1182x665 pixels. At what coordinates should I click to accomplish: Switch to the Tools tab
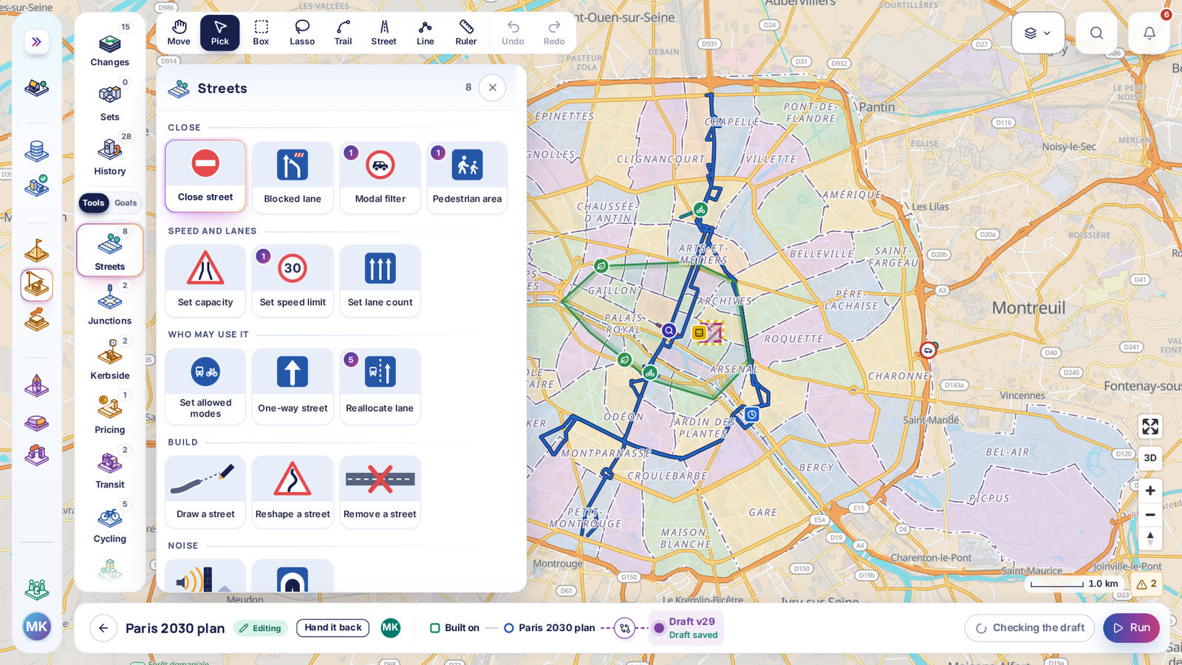[93, 202]
